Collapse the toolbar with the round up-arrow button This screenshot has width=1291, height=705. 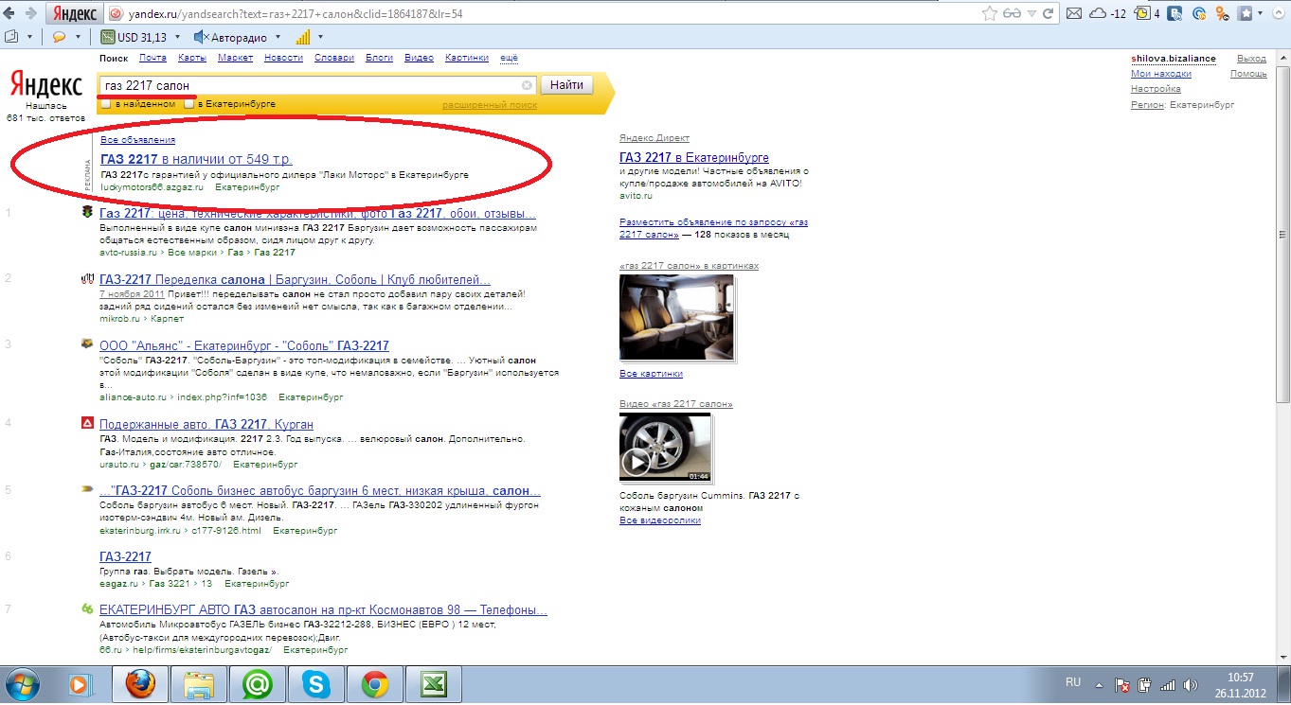point(1281,14)
